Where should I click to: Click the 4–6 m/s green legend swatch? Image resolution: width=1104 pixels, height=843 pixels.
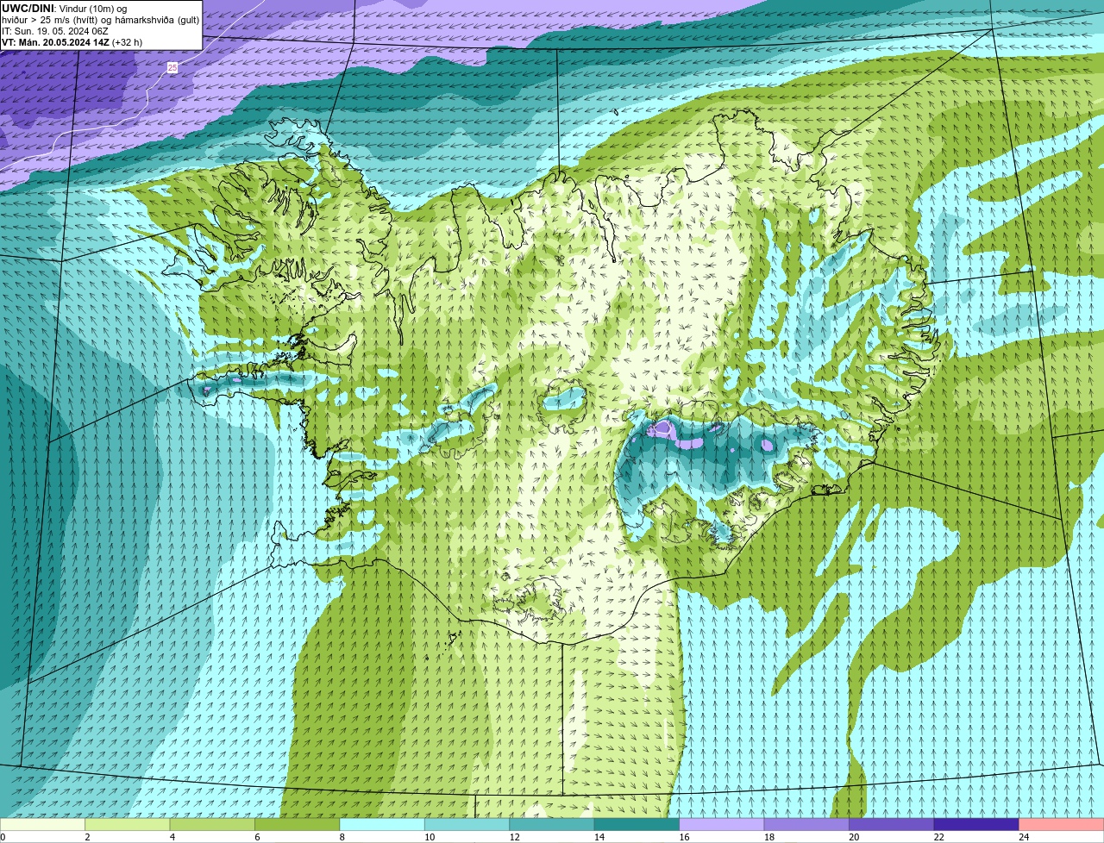click(x=212, y=824)
